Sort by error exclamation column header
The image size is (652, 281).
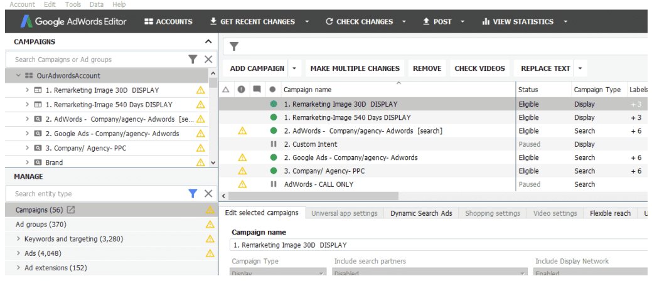coord(242,89)
